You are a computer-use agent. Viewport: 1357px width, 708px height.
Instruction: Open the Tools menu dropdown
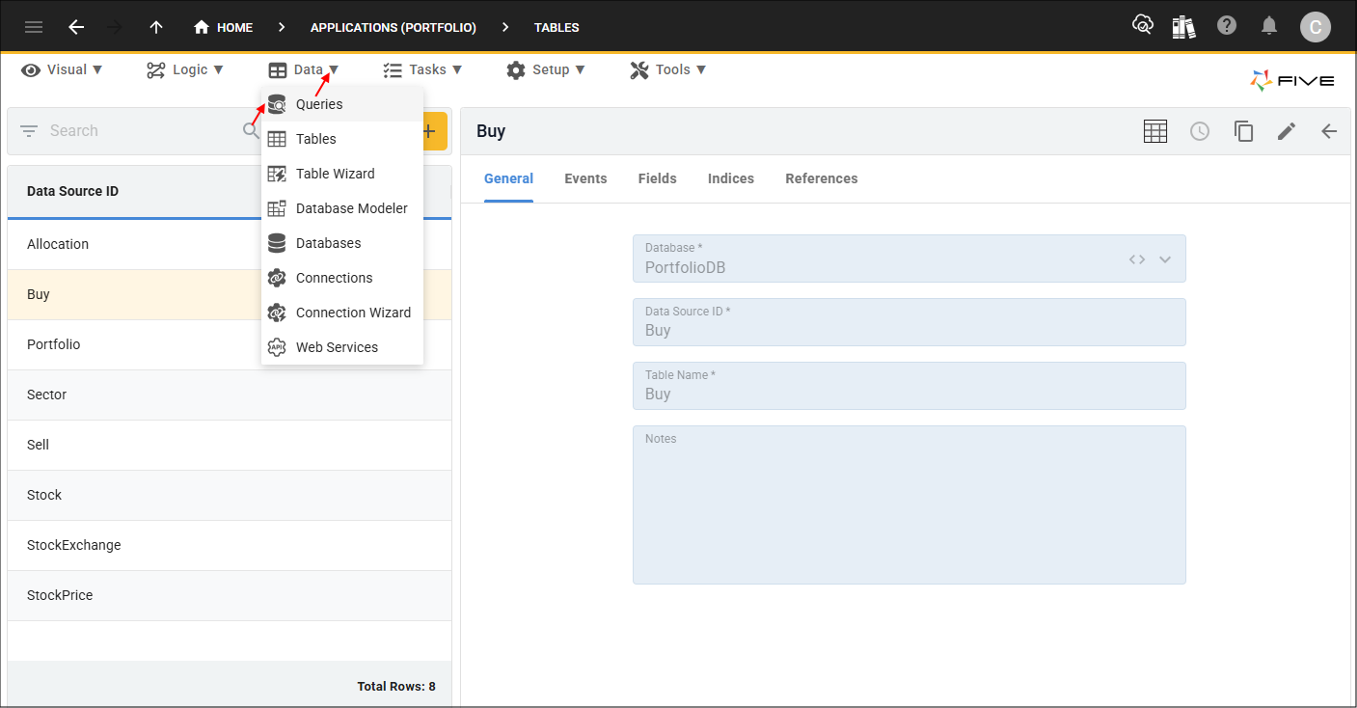pos(668,69)
